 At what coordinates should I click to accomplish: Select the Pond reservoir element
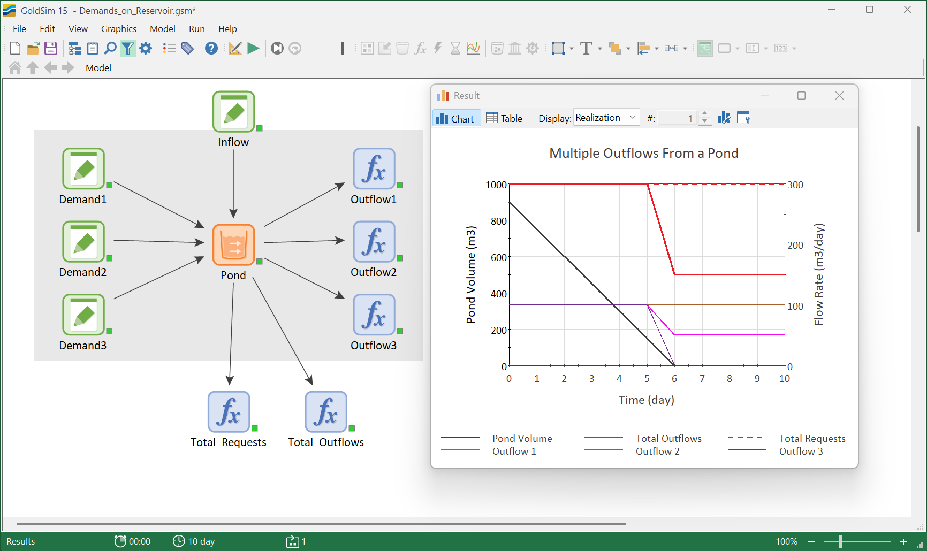coord(234,245)
